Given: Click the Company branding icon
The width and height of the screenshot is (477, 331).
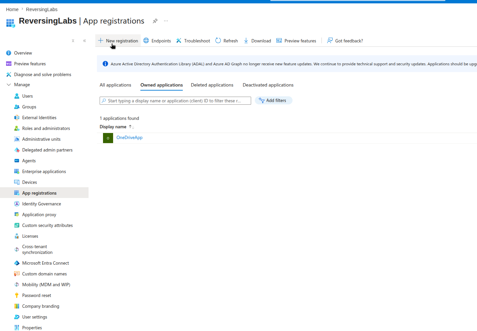Looking at the screenshot, I should (x=17, y=306).
